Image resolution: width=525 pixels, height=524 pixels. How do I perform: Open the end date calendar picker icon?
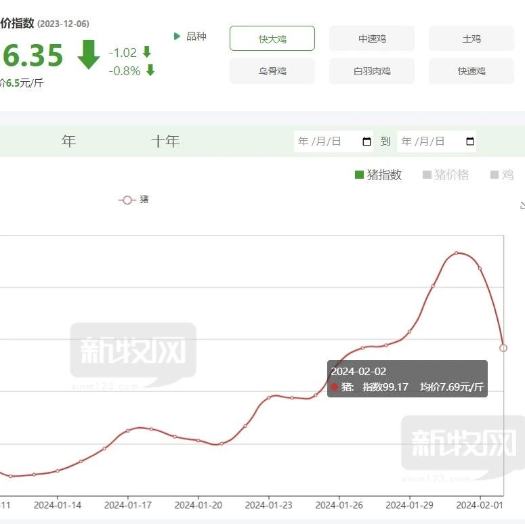(x=470, y=141)
